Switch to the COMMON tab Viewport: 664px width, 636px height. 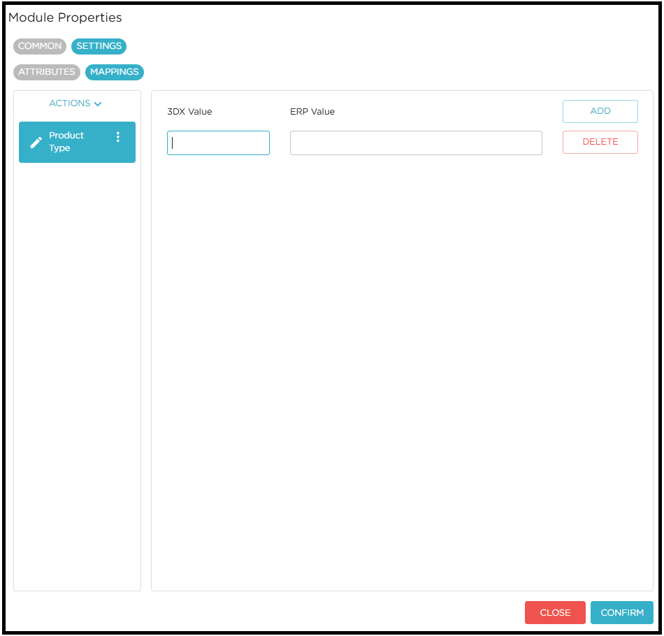pos(40,46)
